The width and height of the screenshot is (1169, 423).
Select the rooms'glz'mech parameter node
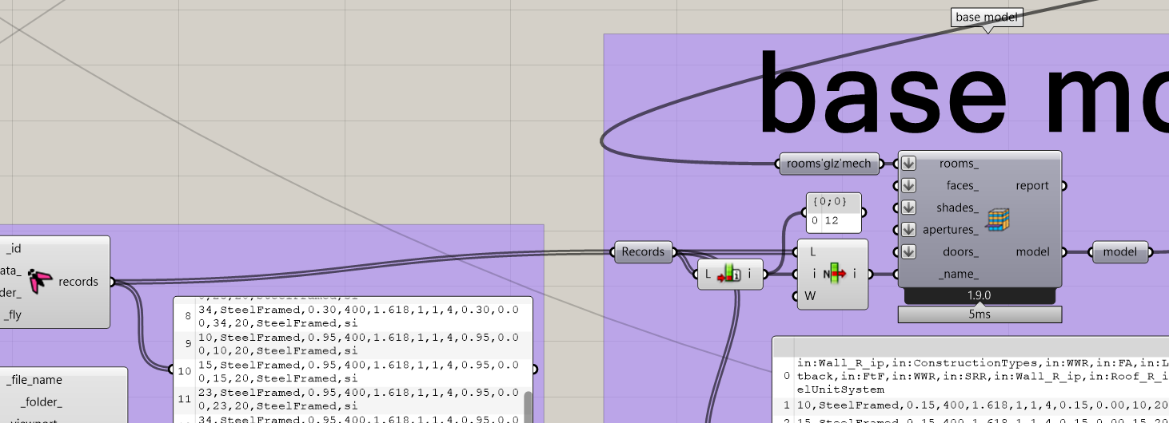tap(828, 164)
